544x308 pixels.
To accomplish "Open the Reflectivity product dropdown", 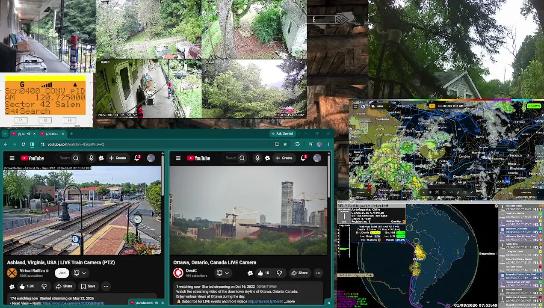I will click(526, 193).
